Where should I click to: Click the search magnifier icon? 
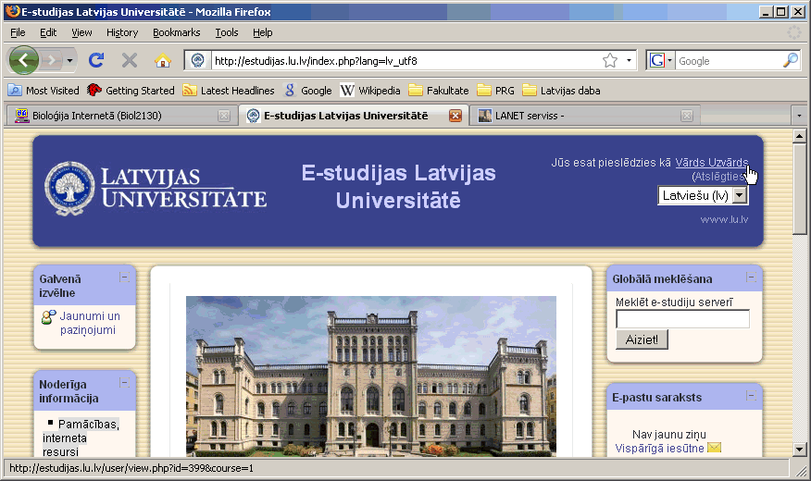[791, 60]
